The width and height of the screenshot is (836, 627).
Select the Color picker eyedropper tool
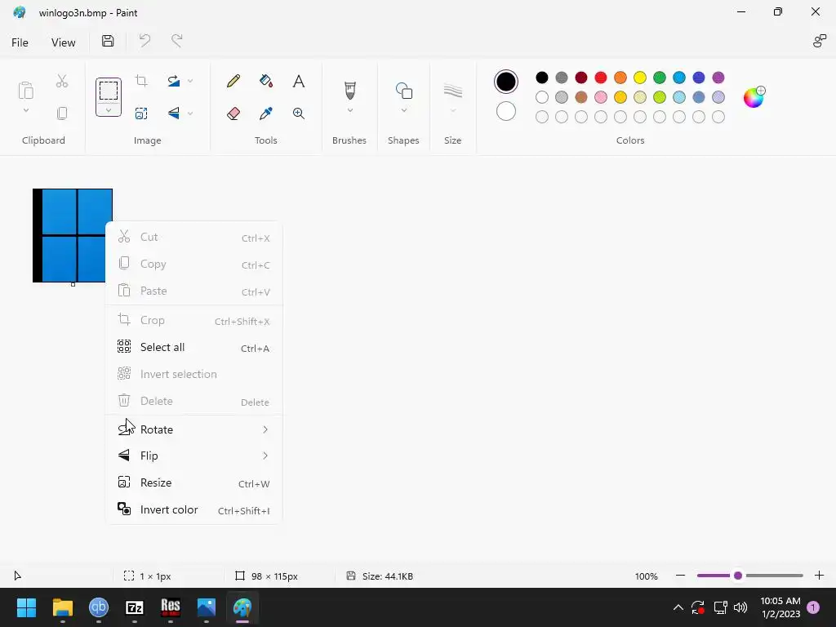coord(265,113)
